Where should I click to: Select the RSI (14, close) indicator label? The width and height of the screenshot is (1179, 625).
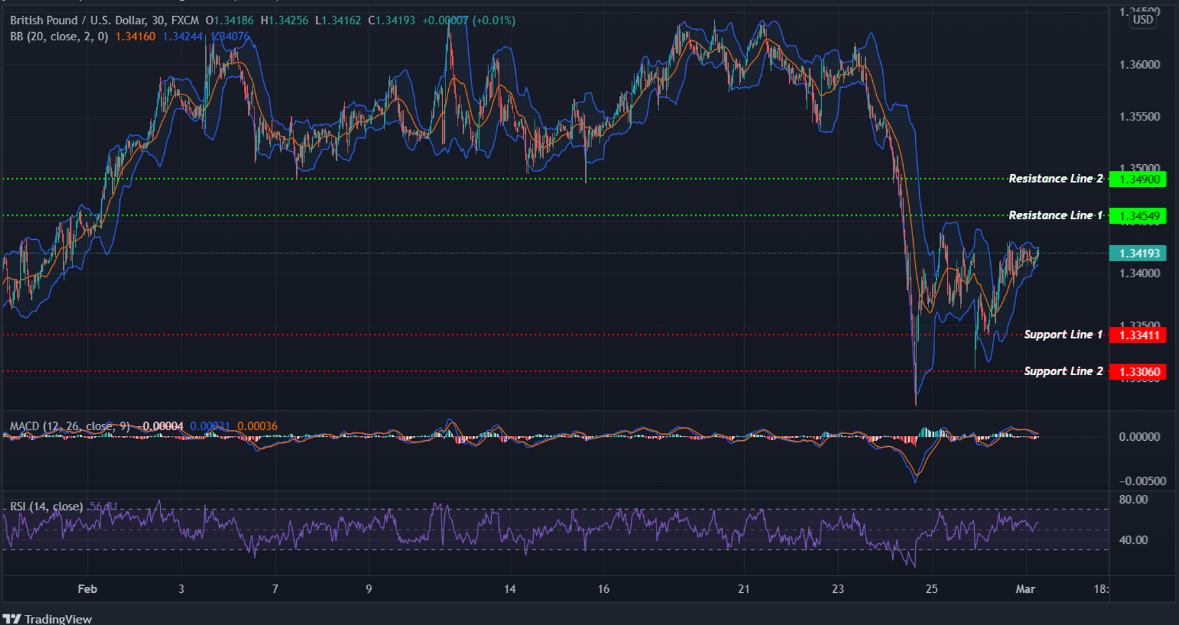click(46, 506)
